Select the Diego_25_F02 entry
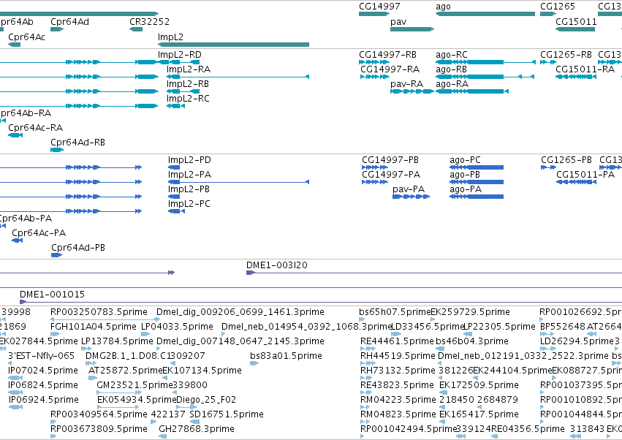This screenshot has height=440, width=622. (x=206, y=401)
